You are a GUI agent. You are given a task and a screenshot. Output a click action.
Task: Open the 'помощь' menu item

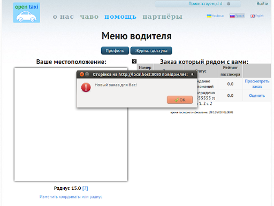(120, 17)
